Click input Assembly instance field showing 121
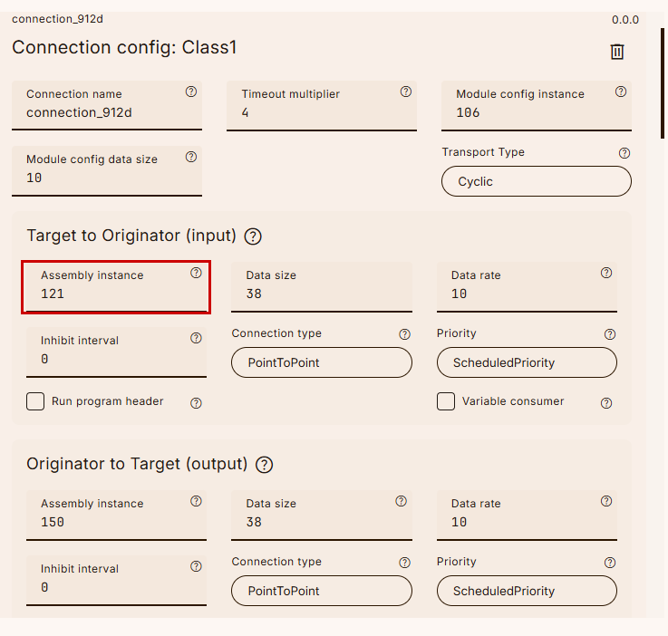The width and height of the screenshot is (668, 636). [116, 294]
